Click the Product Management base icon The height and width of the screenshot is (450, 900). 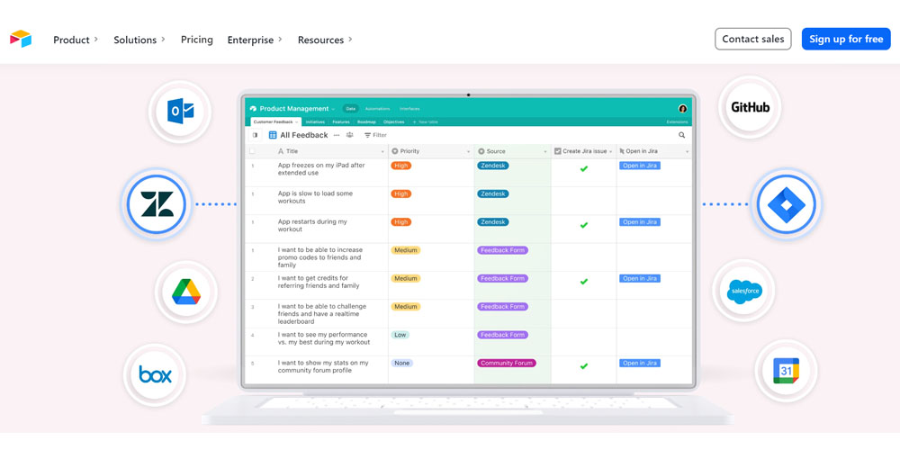(253, 109)
